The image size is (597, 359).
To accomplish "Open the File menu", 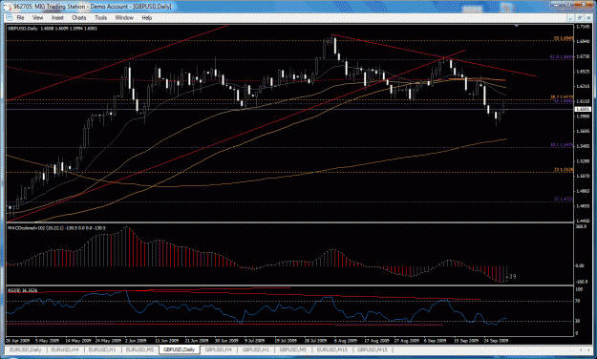I will point(20,18).
